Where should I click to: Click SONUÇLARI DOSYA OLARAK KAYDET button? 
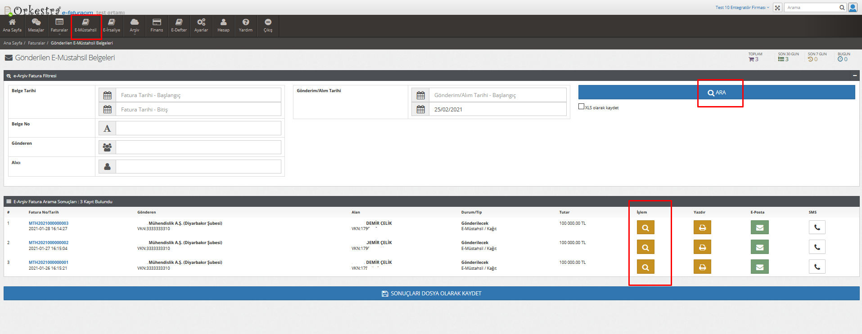[x=431, y=294]
